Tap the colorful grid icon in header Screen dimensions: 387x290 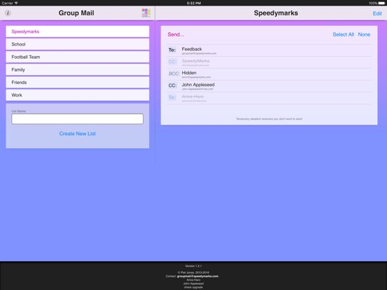click(146, 13)
